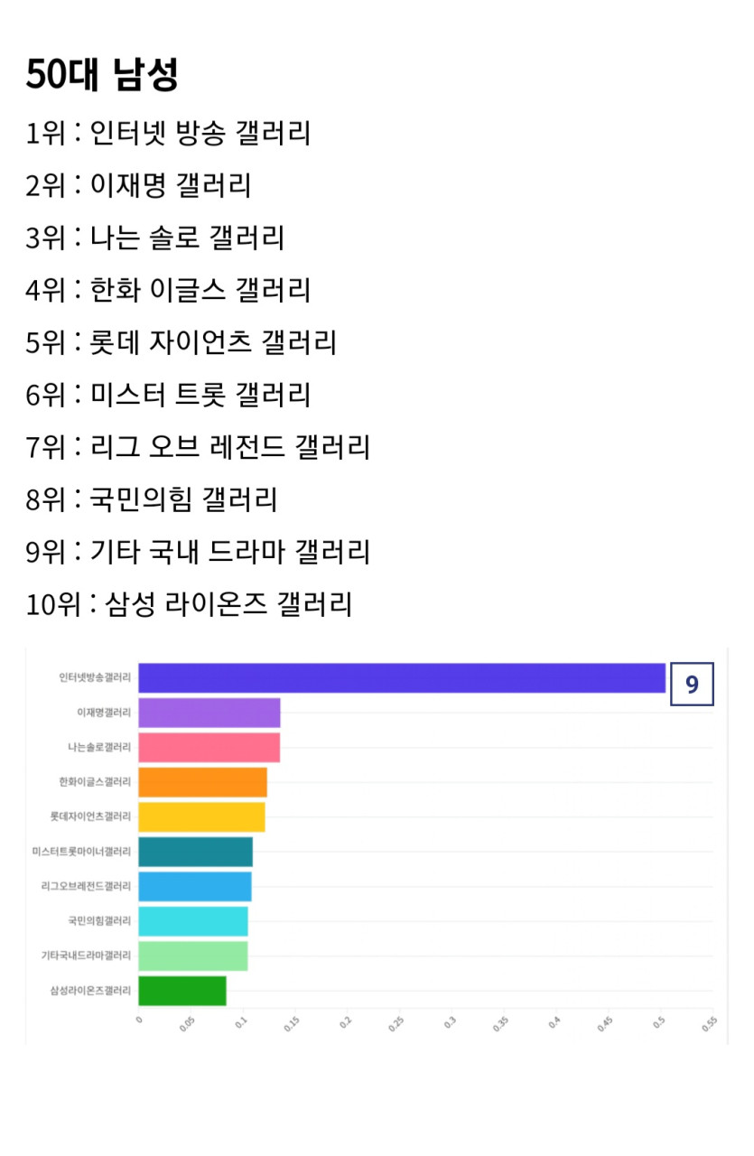Click the '50대 남성' heading
Image resolution: width=754 pixels, height=1156 pixels.
click(x=101, y=75)
